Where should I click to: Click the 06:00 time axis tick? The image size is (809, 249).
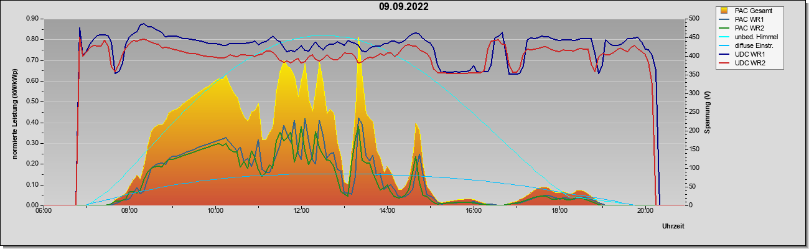[x=44, y=210]
